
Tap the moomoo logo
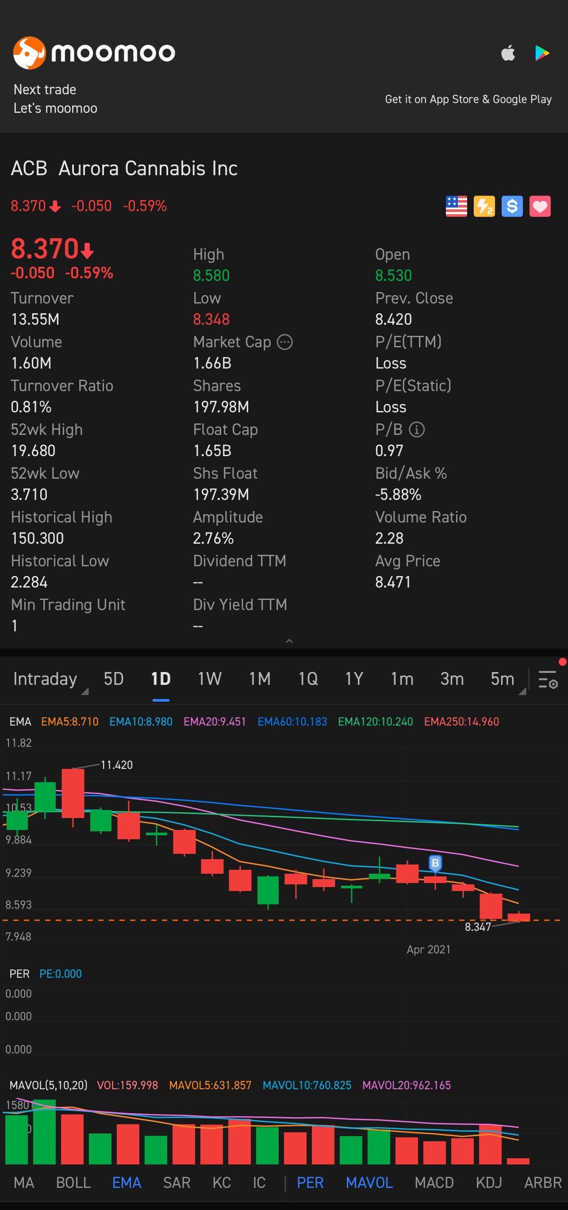click(x=94, y=53)
